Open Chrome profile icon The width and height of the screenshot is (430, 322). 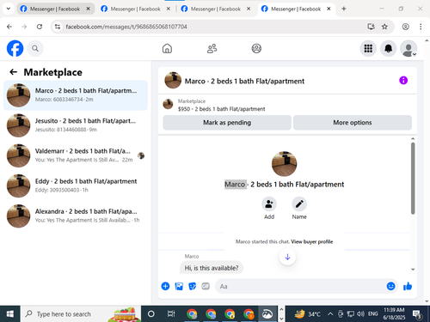[x=405, y=27]
